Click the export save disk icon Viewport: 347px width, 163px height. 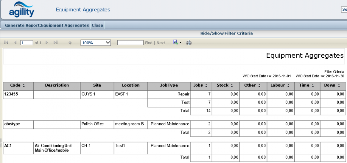[176, 42]
